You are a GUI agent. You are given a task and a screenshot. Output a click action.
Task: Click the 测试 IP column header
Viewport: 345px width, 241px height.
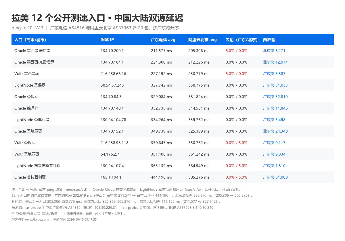(107, 40)
